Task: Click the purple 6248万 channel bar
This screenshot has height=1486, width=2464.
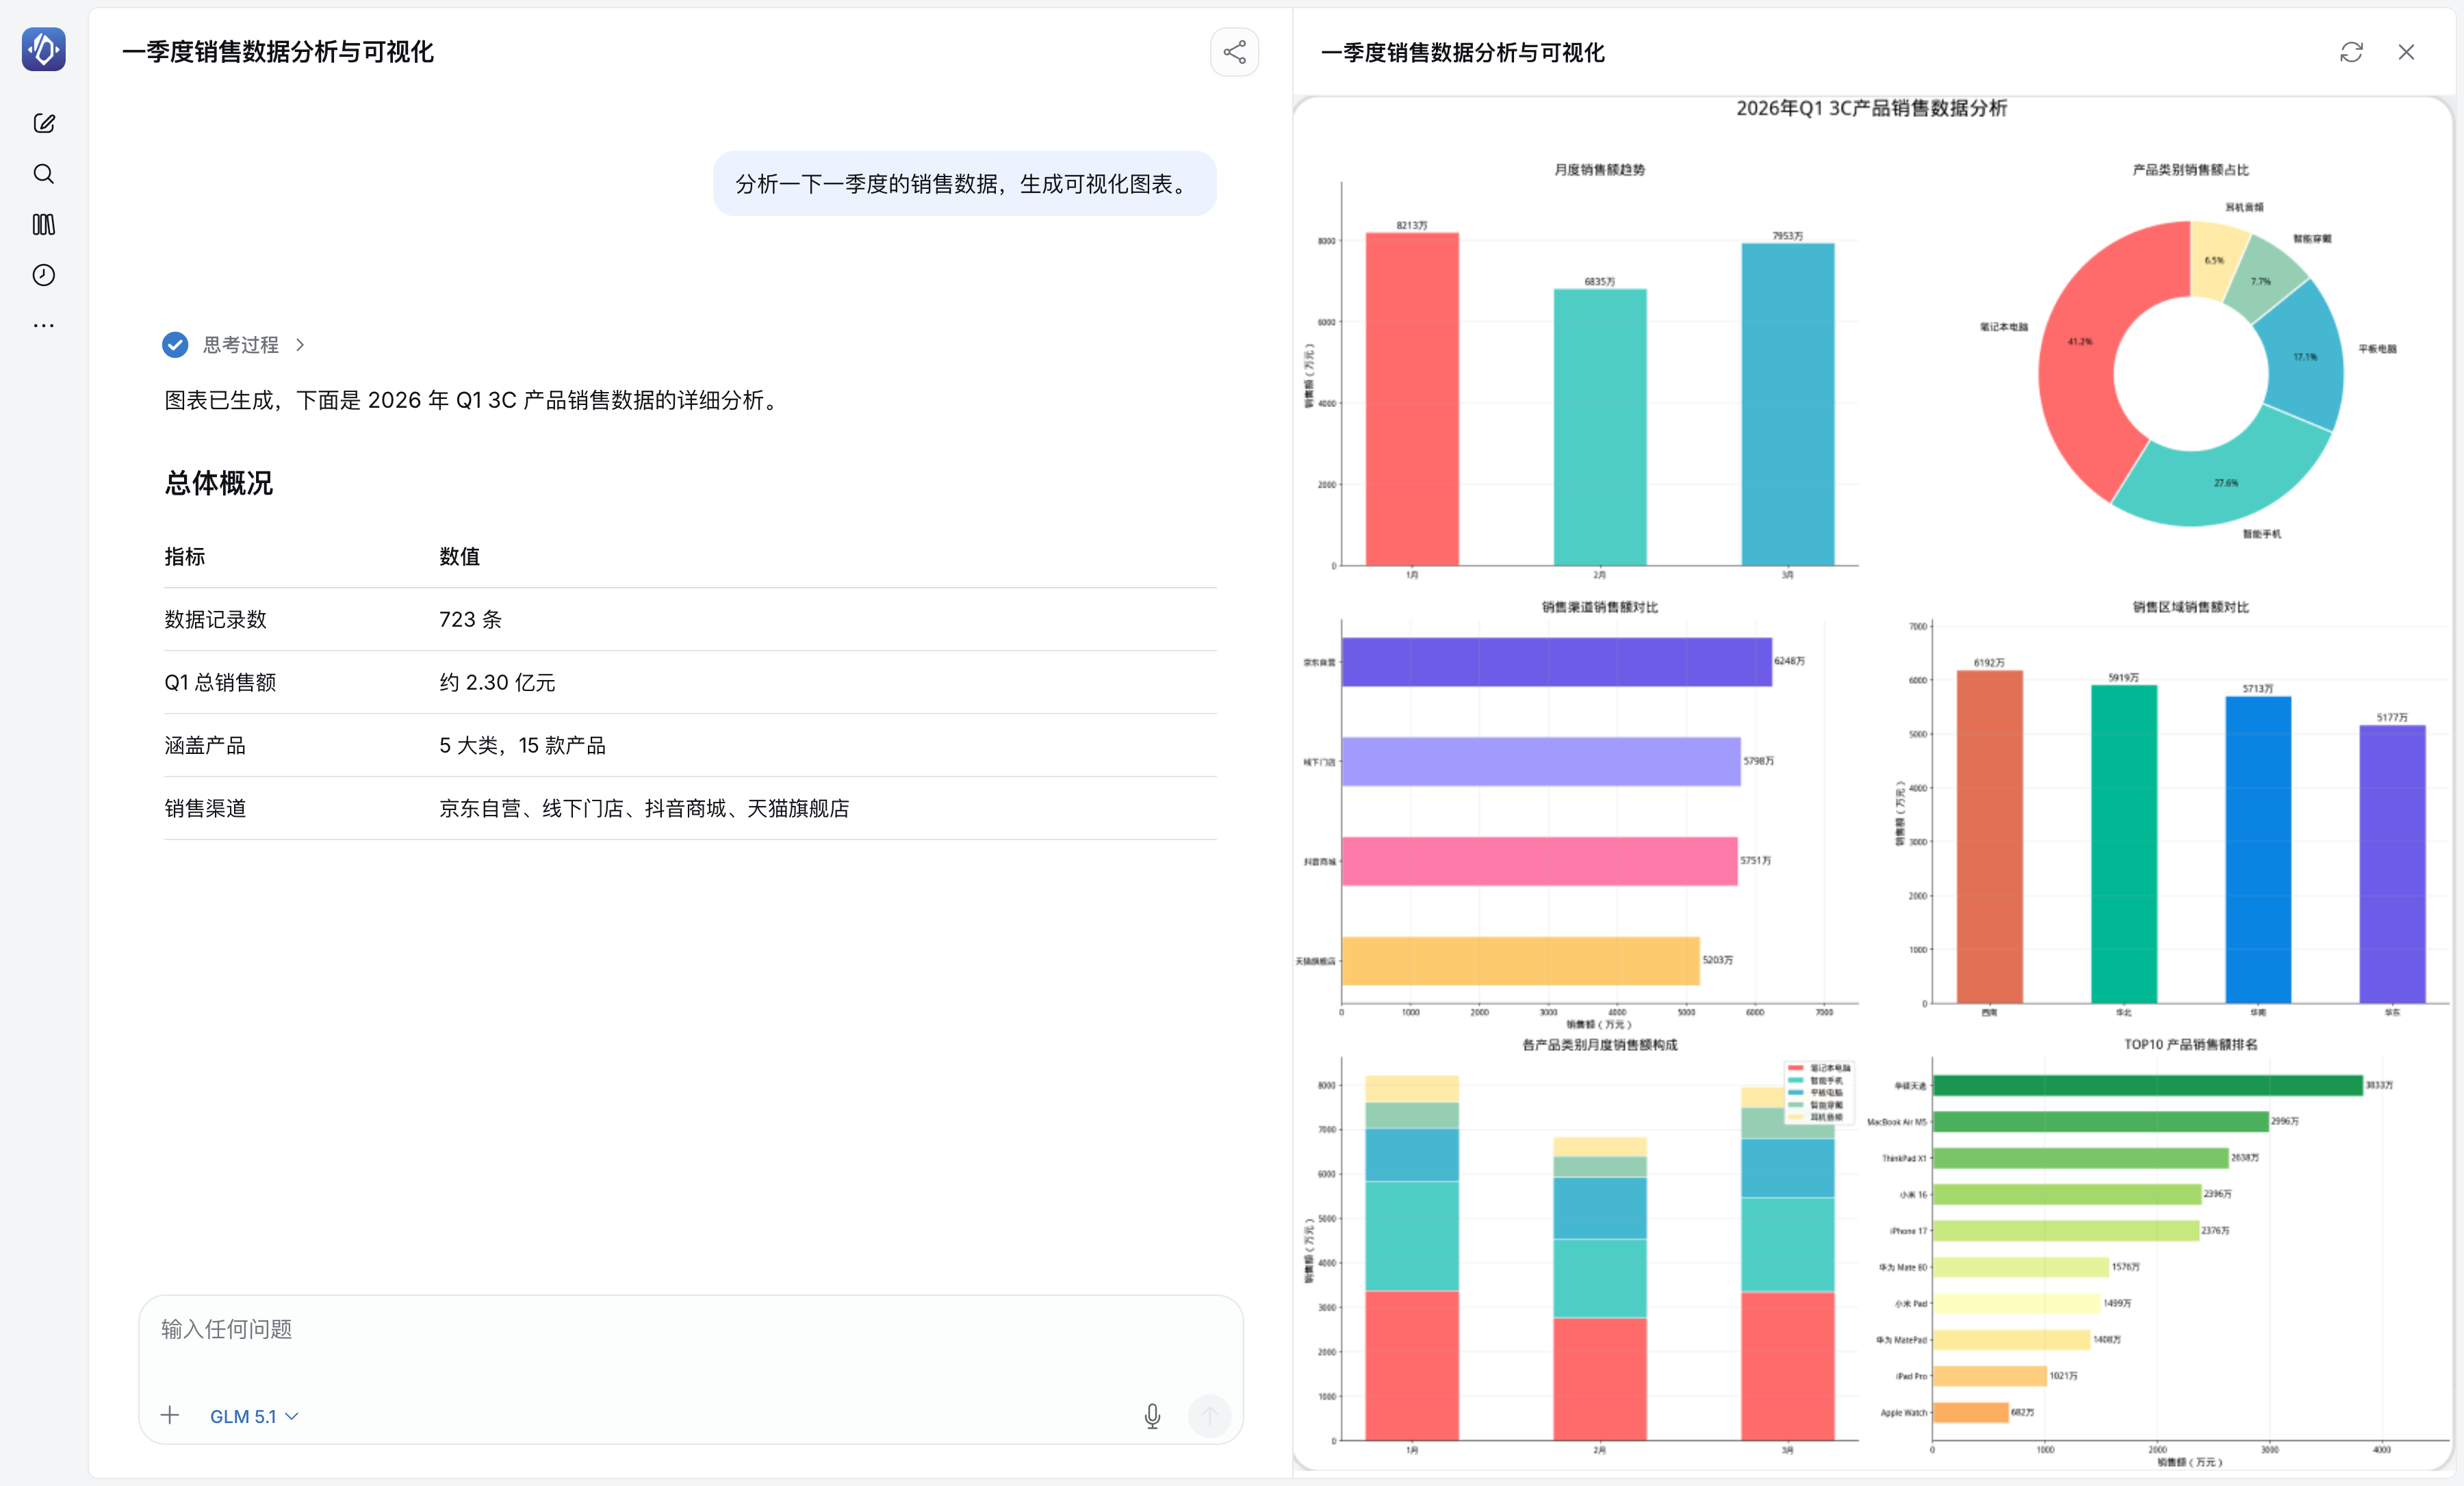Action: (1556, 662)
